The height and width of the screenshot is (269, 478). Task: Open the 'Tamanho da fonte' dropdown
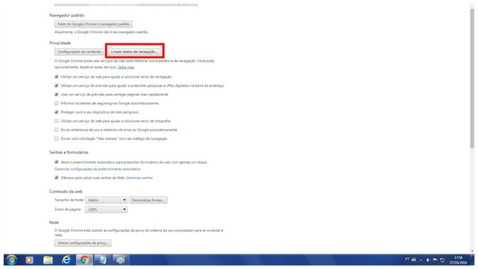point(106,200)
